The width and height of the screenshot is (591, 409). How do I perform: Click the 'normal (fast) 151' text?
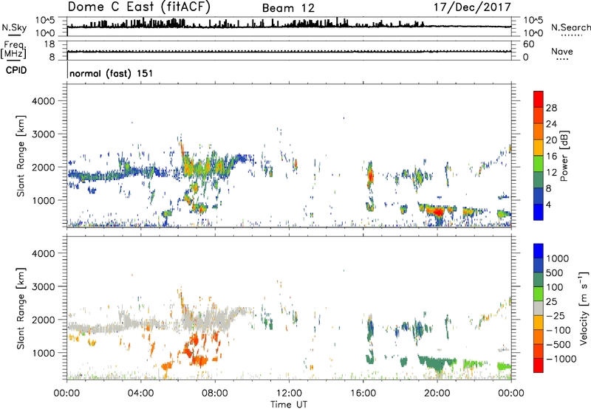(112, 73)
